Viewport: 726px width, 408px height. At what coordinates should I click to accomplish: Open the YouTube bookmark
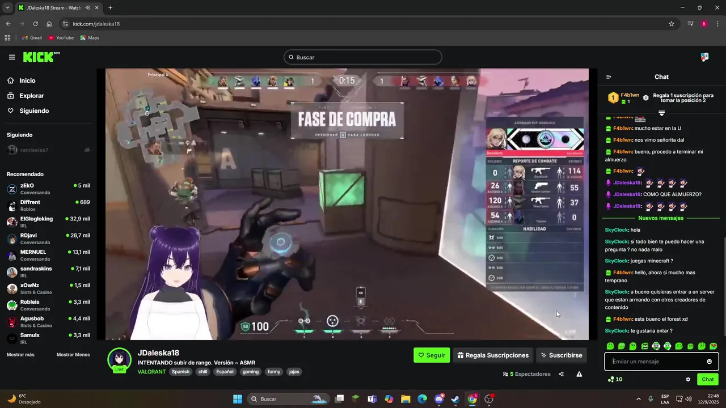coord(61,38)
